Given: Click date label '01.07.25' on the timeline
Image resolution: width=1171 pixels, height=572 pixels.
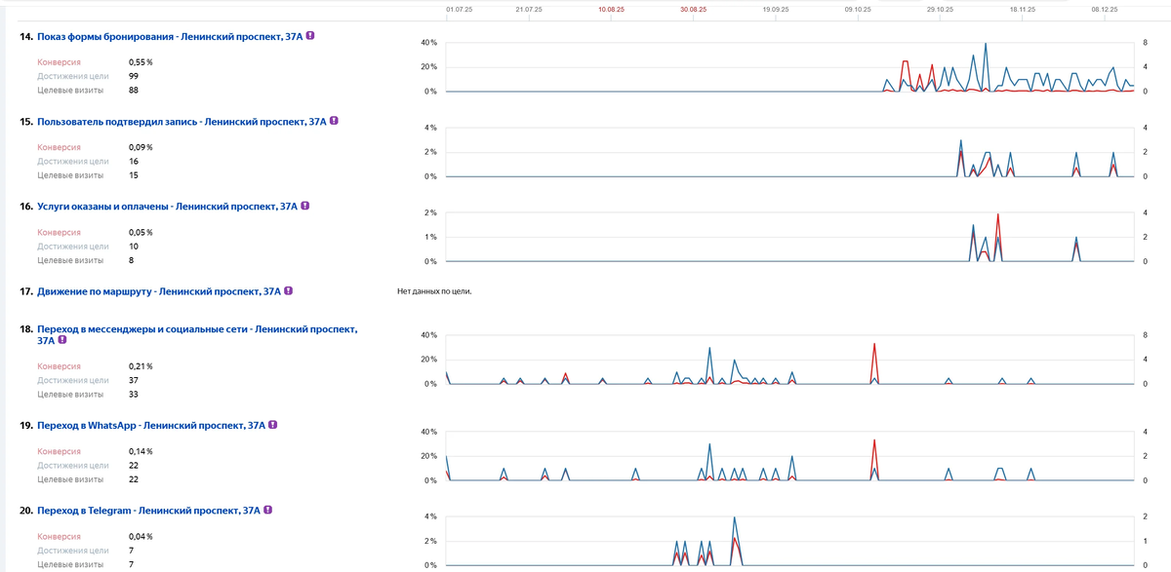Looking at the screenshot, I should point(459,8).
